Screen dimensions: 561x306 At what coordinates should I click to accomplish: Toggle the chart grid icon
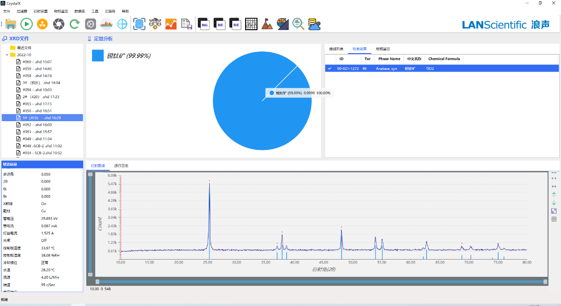pos(554,219)
